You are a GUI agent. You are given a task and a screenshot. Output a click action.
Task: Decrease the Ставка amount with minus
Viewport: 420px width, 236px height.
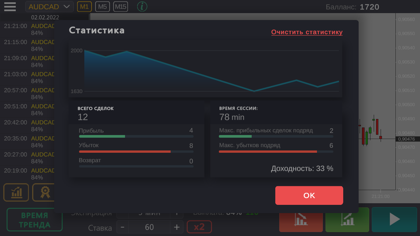click(x=122, y=227)
